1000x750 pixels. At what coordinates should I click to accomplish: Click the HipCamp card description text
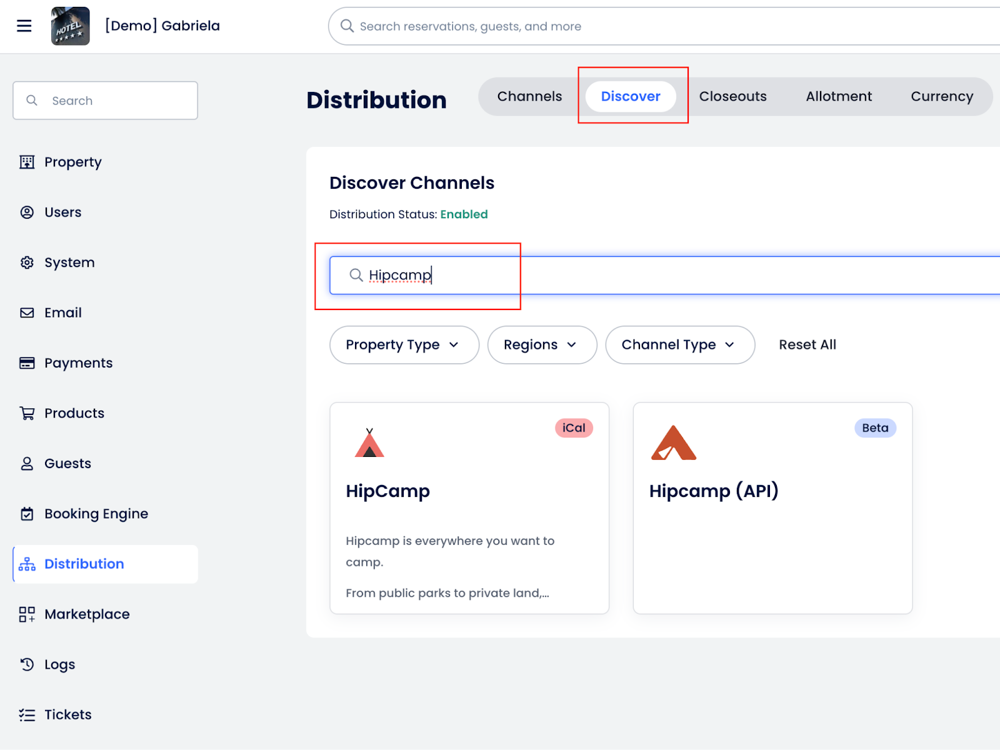pyautogui.click(x=451, y=566)
